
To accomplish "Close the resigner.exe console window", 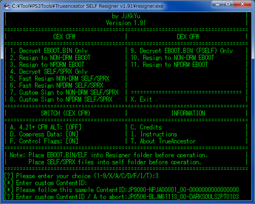I will click(243, 4).
